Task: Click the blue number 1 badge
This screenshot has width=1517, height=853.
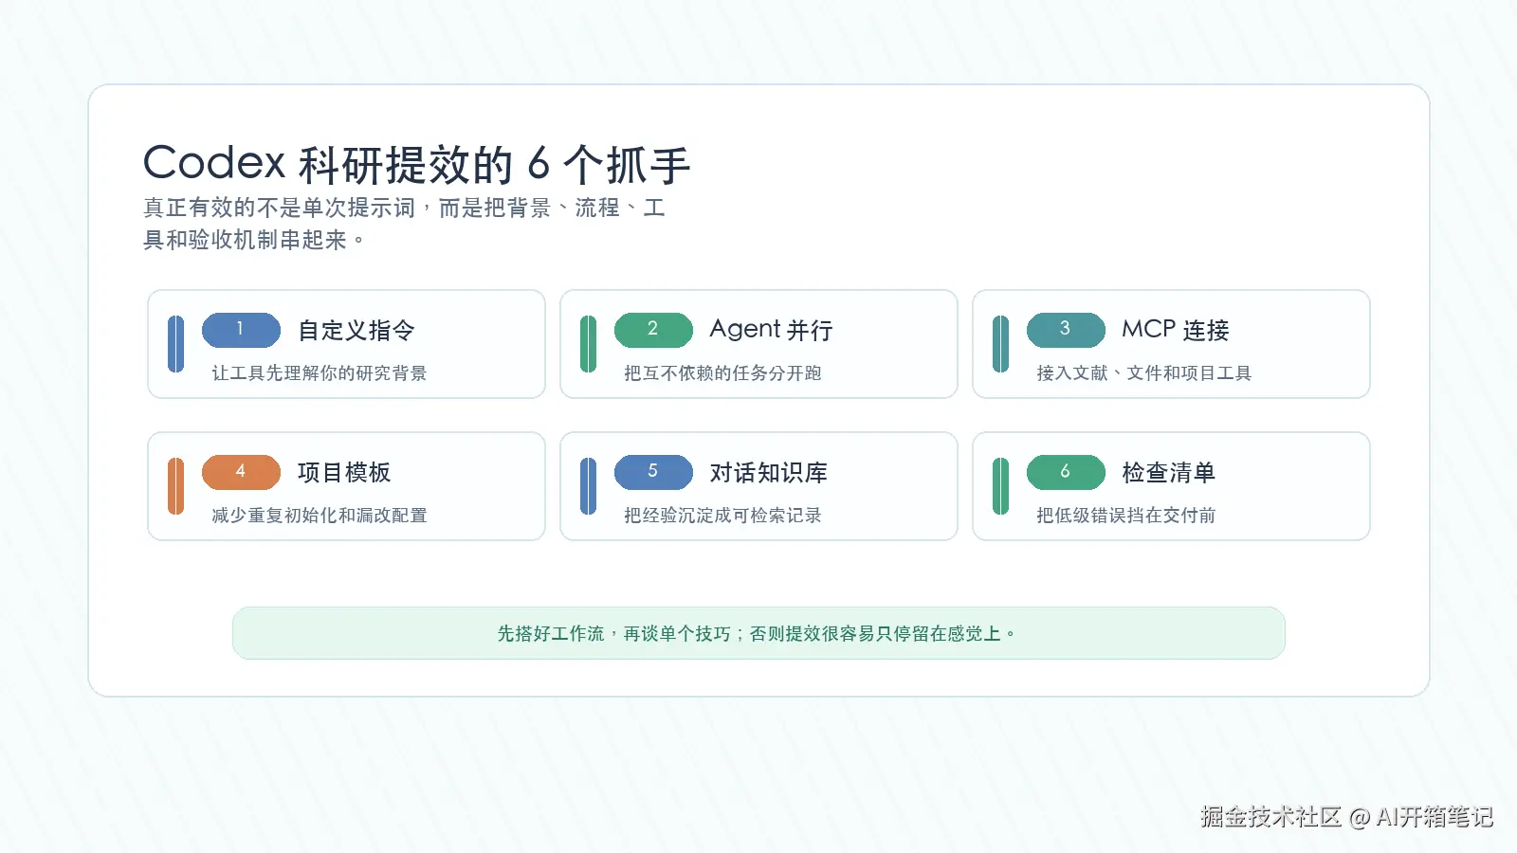Action: pos(241,330)
